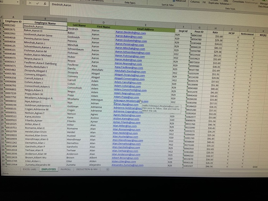Click the green First Name header cell
Screen dimensions: 268x201
[x=104, y=27]
